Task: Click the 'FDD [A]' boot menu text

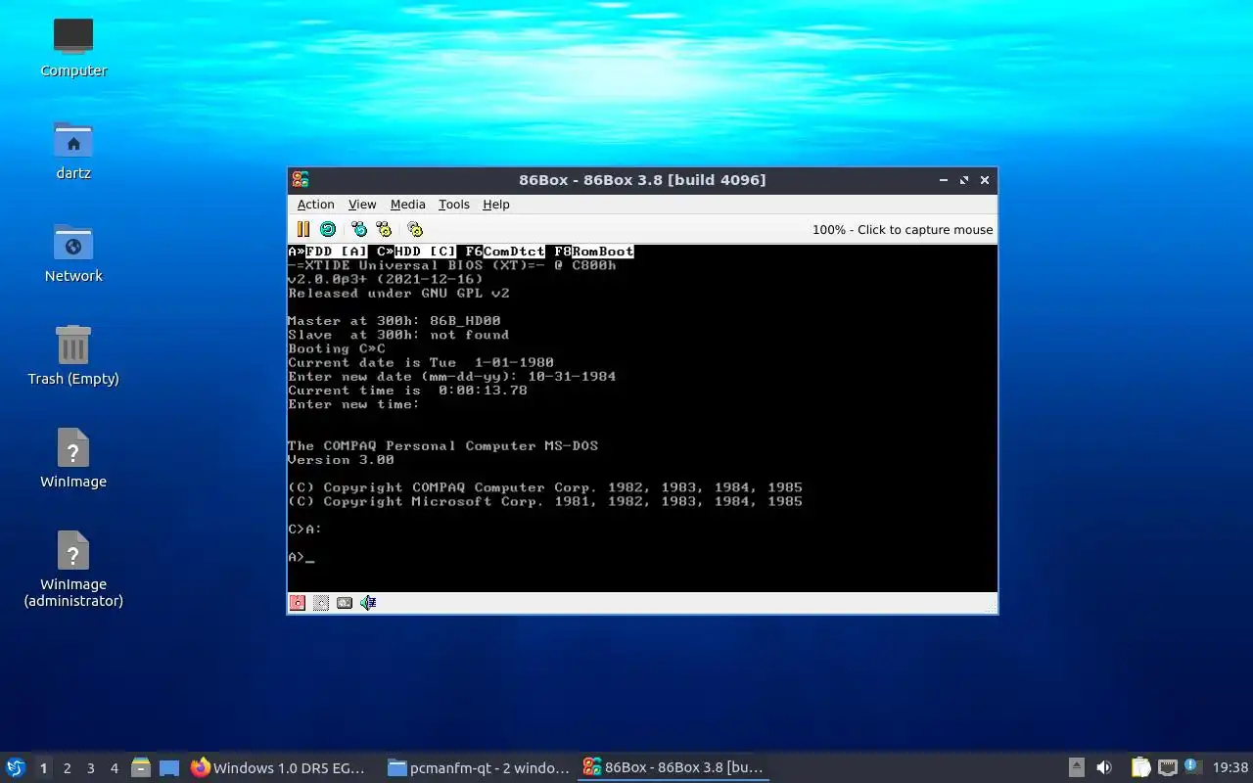Action: (337, 252)
